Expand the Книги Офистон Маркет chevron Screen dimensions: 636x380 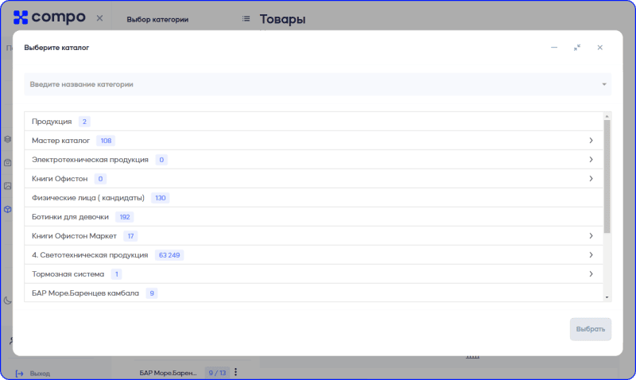pyautogui.click(x=591, y=235)
